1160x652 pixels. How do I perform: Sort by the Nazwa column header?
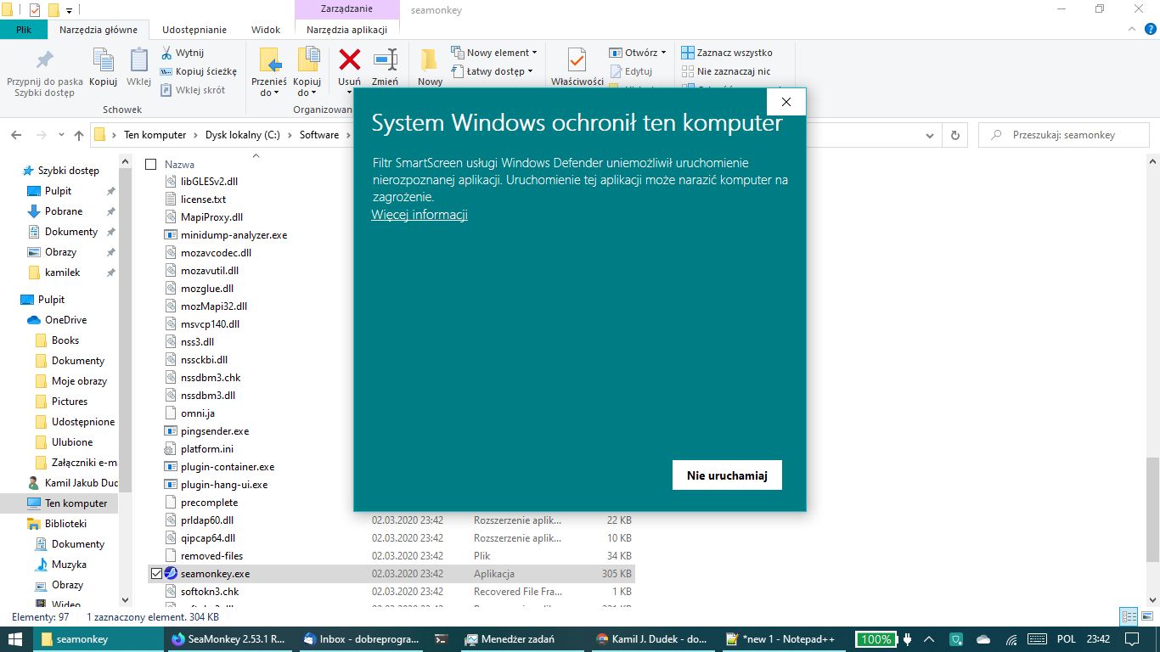(179, 164)
